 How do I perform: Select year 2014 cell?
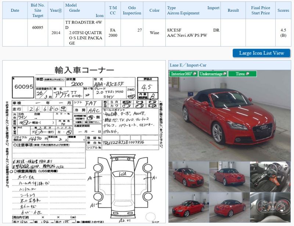point(56,33)
